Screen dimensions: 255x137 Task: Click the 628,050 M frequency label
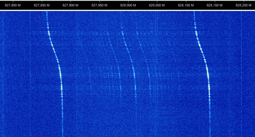(157, 5)
